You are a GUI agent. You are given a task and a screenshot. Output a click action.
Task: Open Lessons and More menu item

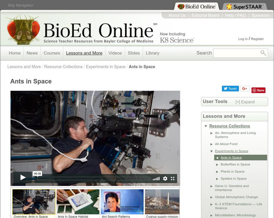pyautogui.click(x=84, y=53)
